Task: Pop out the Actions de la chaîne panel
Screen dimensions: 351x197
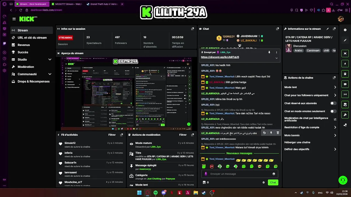Action: click(334, 78)
